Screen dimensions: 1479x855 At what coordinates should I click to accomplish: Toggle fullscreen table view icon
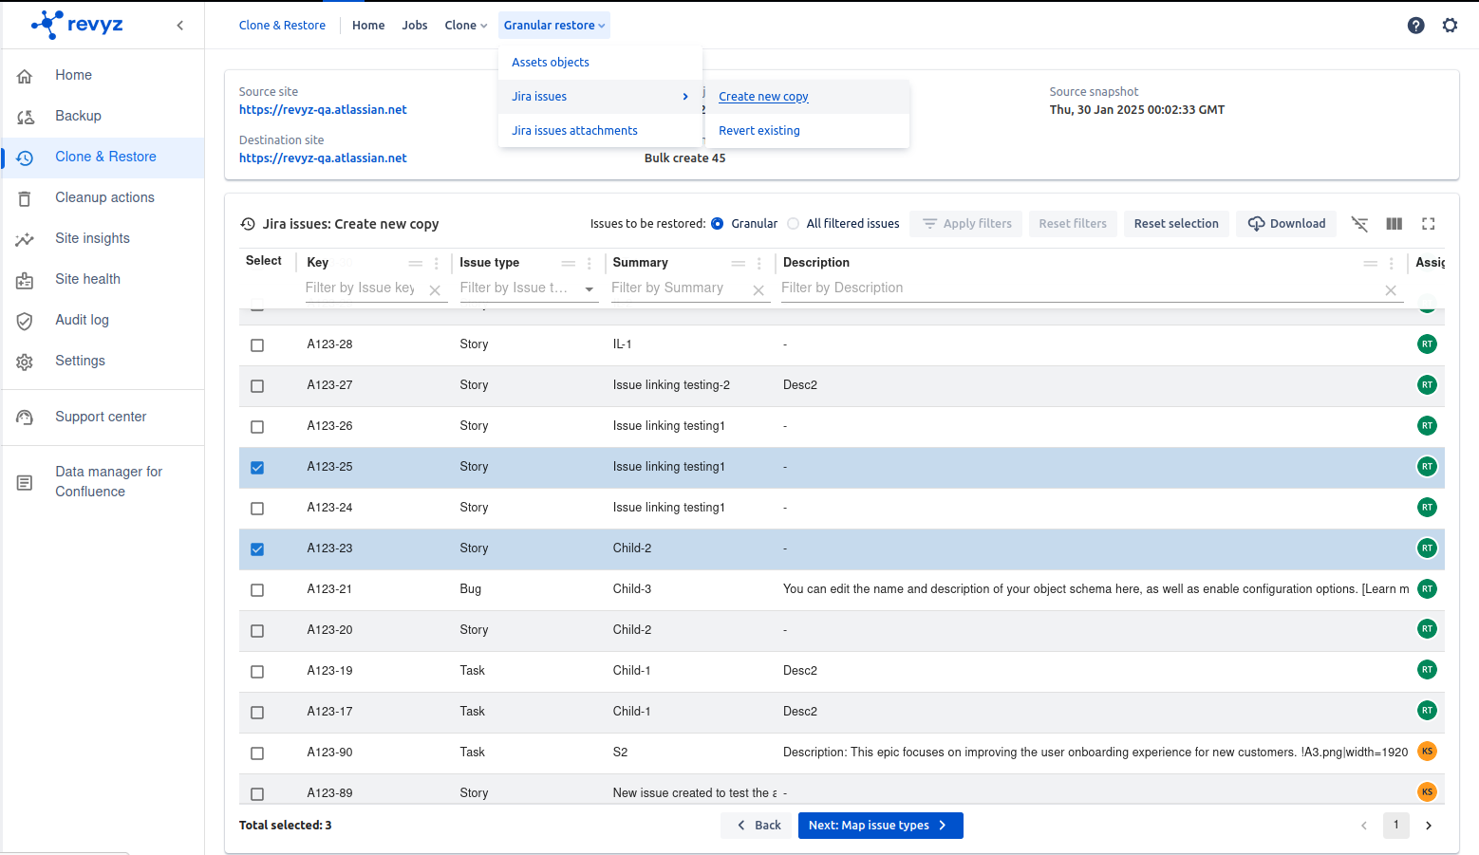[1428, 224]
